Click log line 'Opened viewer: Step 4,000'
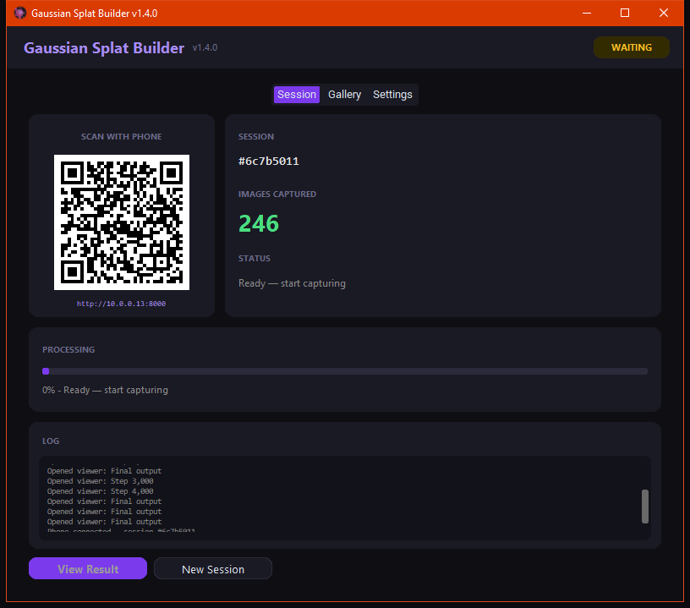The image size is (690, 608). [101, 491]
